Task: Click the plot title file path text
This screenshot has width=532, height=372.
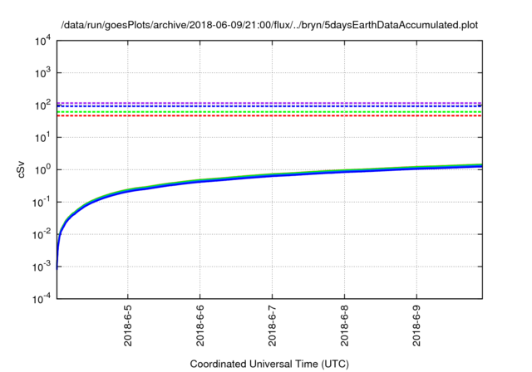Action: 269,25
